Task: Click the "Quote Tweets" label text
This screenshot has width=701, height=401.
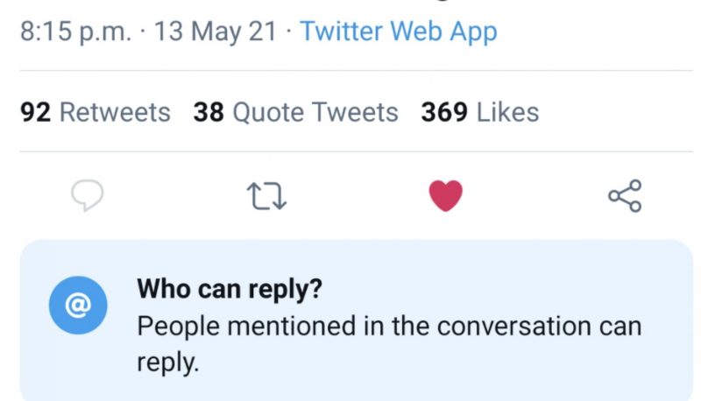Action: [x=315, y=113]
